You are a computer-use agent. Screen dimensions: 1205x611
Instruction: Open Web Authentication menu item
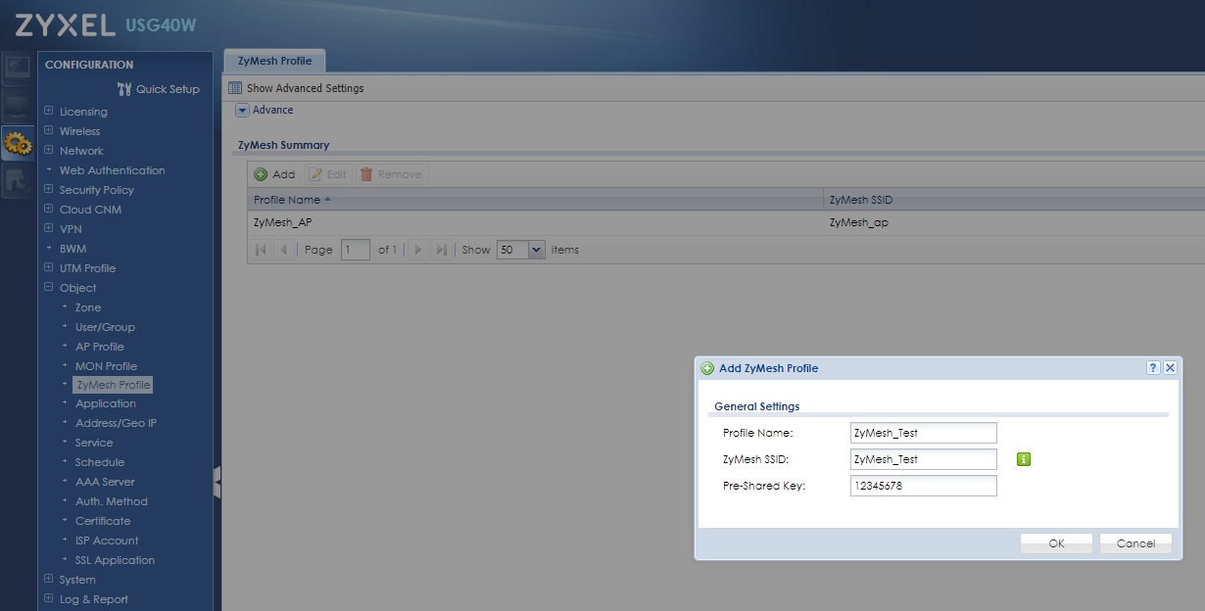tap(112, 170)
